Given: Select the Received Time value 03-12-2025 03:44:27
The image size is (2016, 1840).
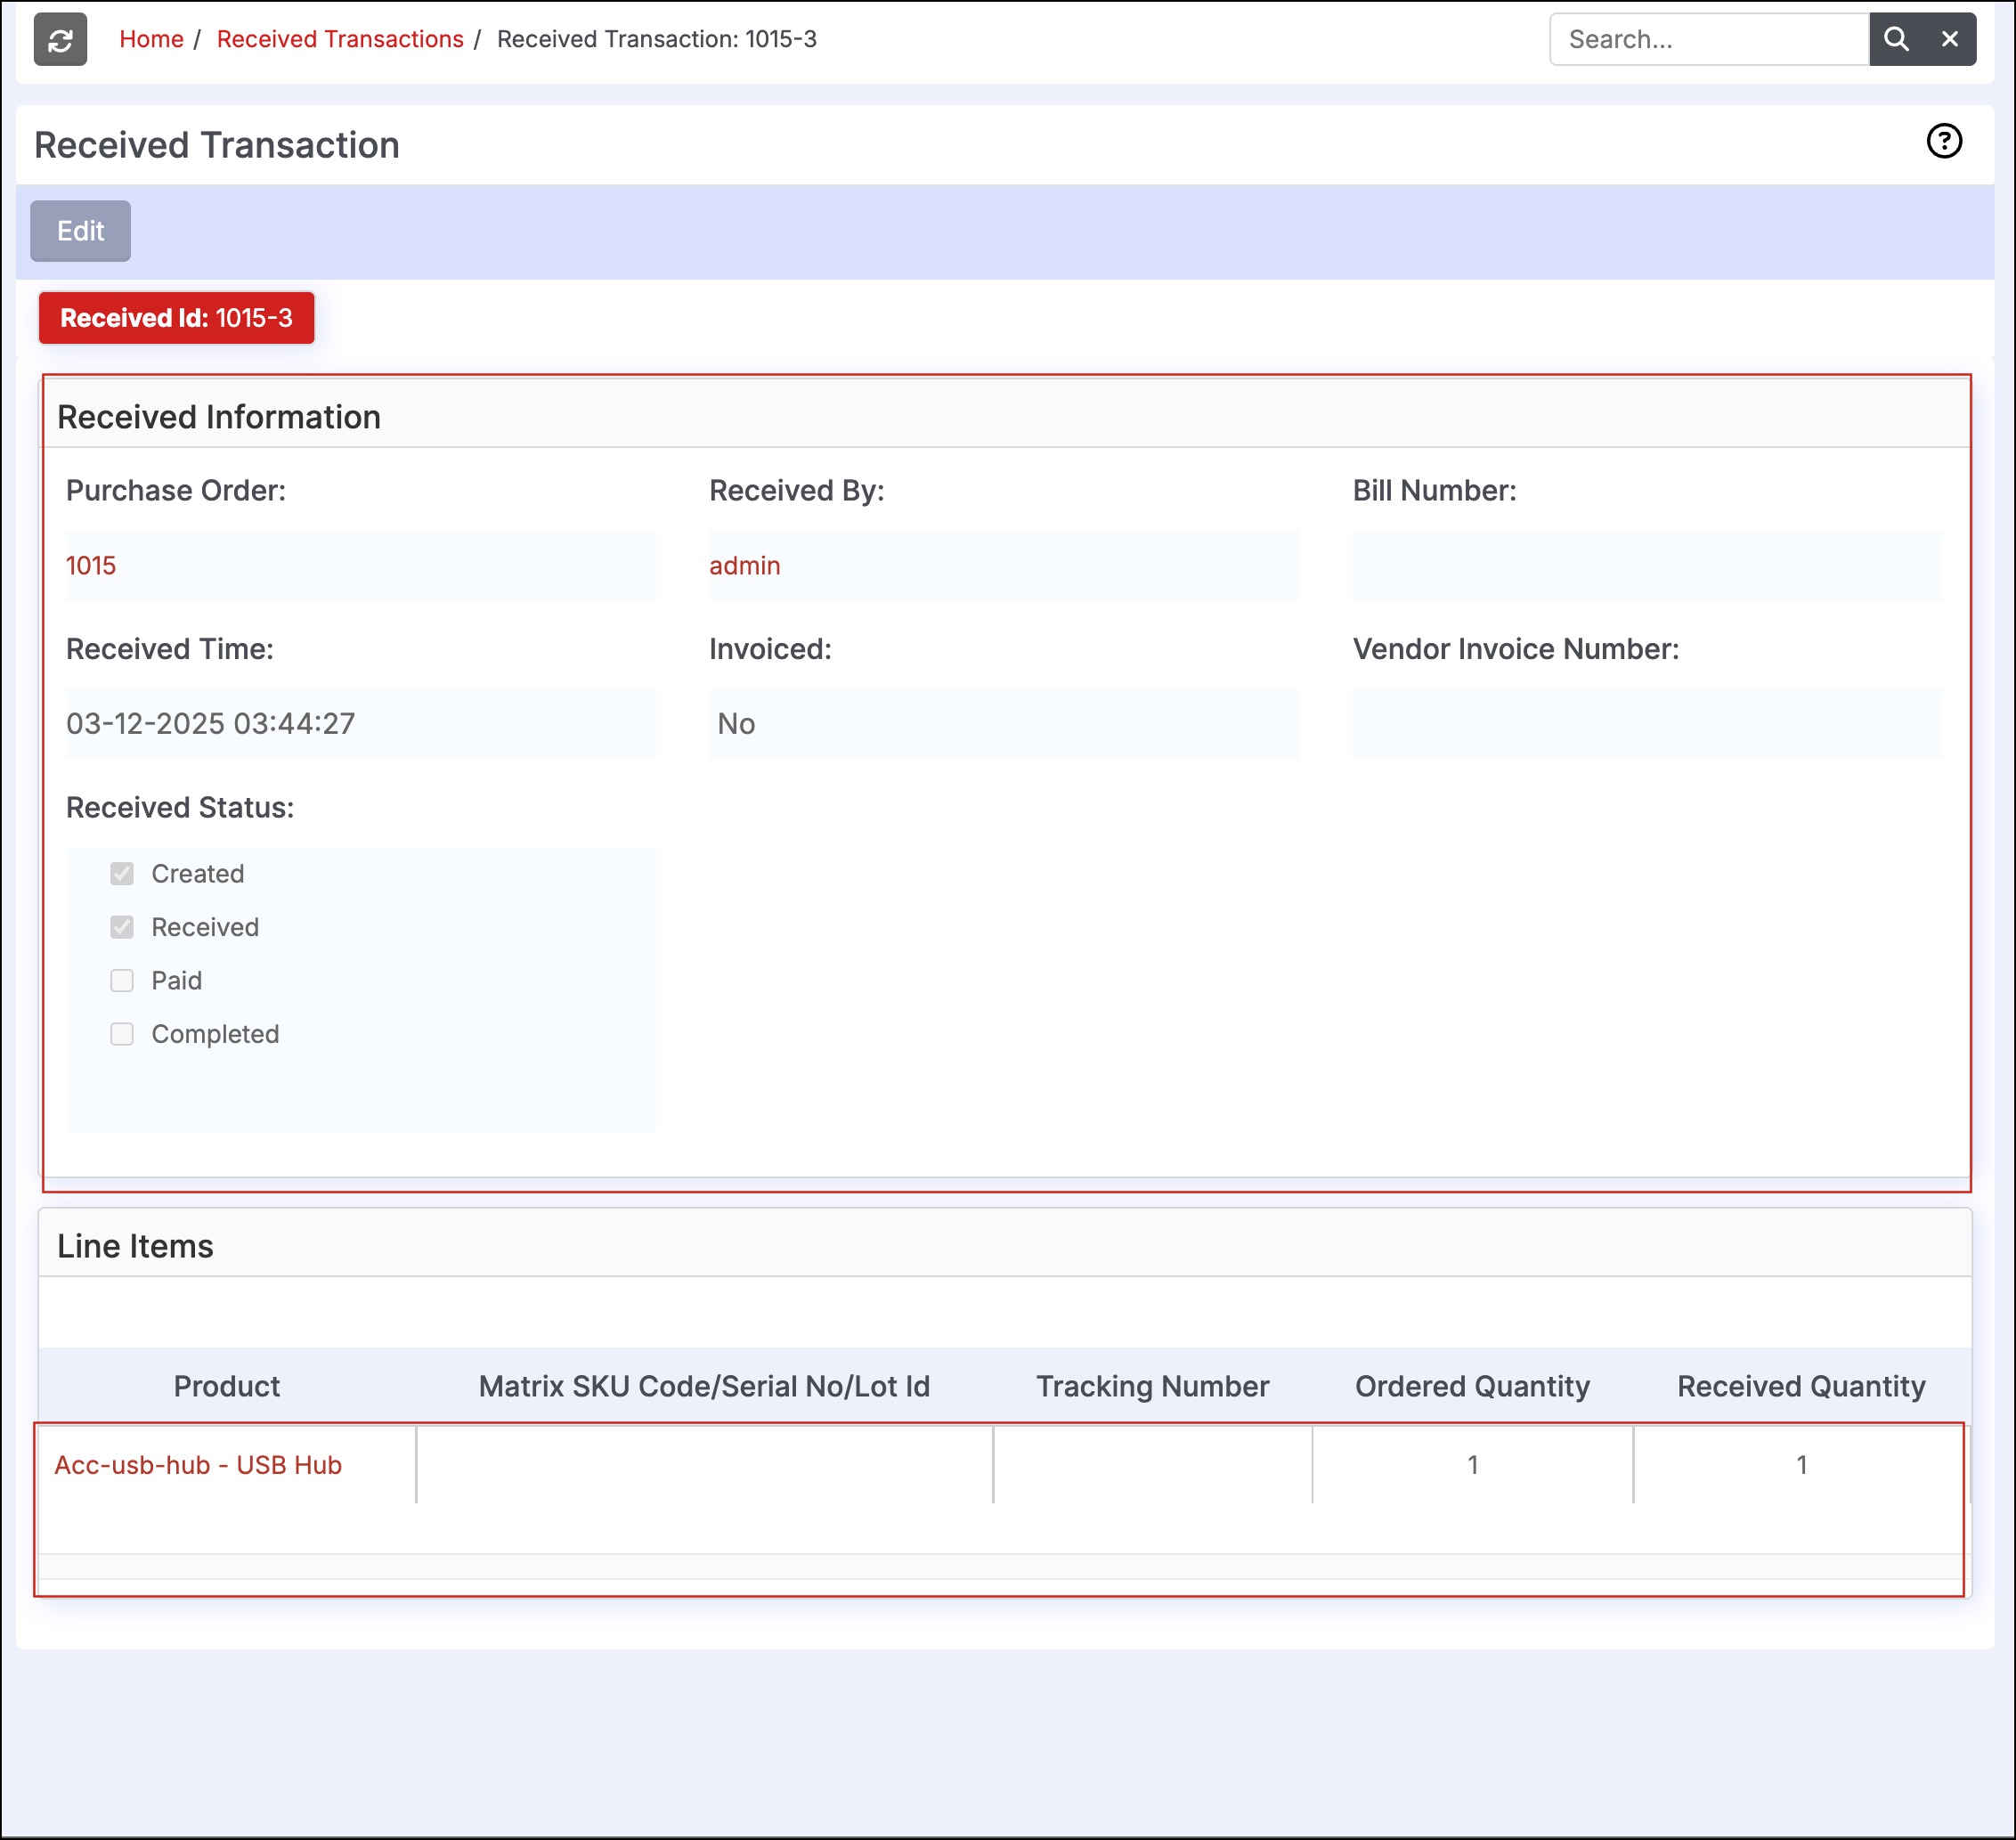Looking at the screenshot, I should click(211, 724).
